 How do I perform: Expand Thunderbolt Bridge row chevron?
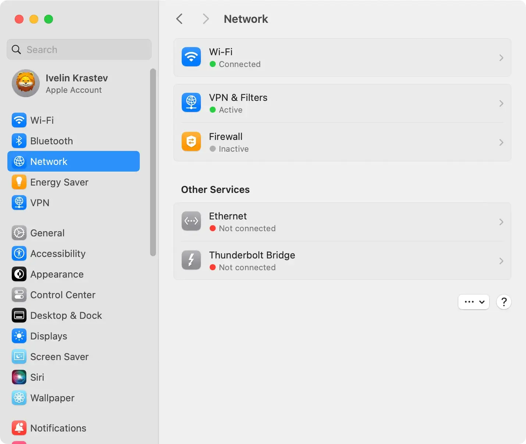point(501,261)
